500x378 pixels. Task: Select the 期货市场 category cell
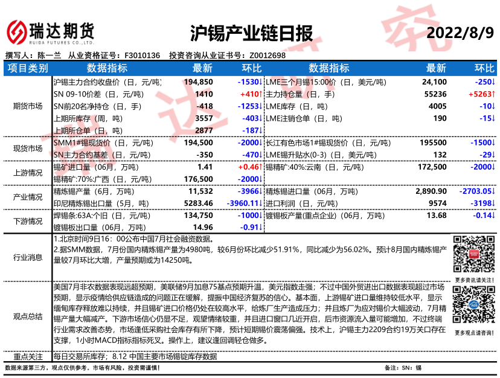point(27,106)
